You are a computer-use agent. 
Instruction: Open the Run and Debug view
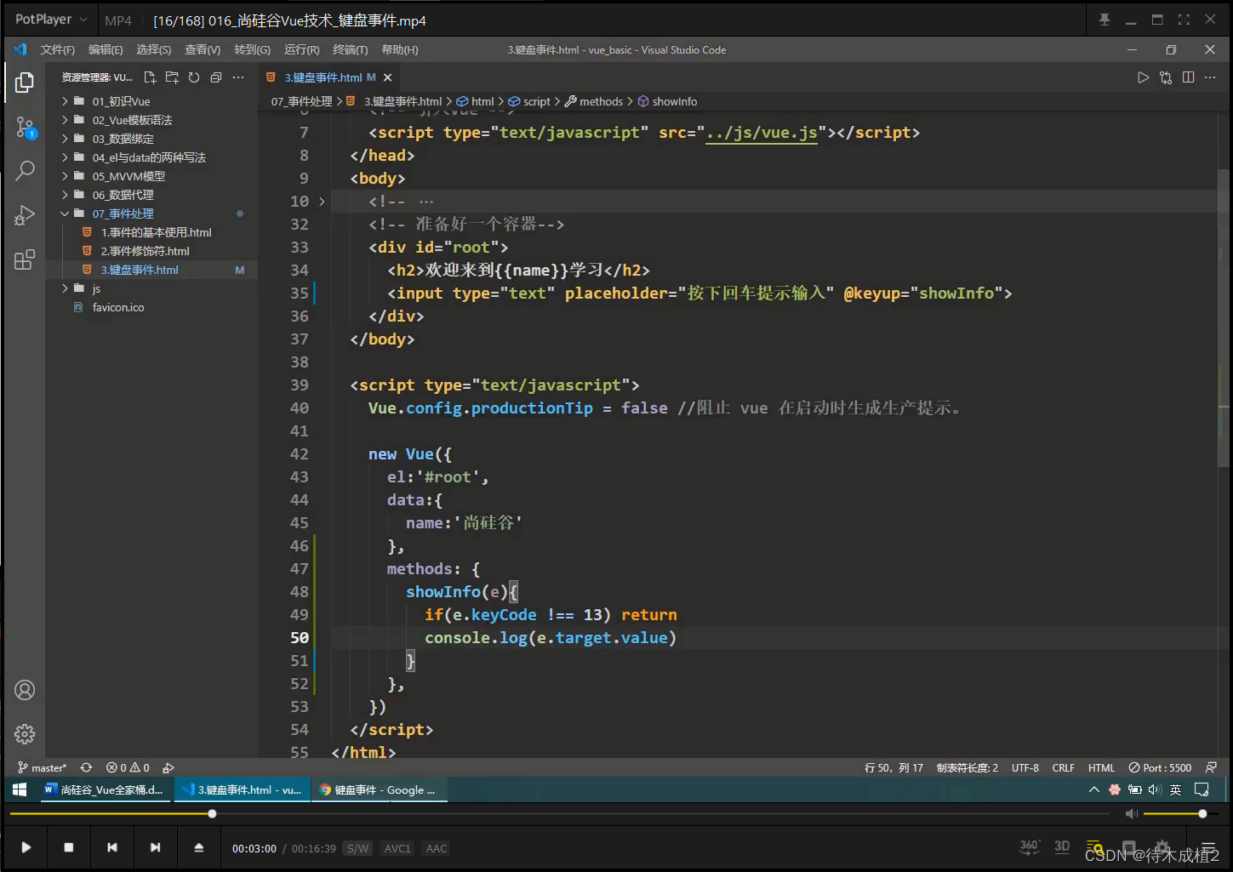pos(25,214)
